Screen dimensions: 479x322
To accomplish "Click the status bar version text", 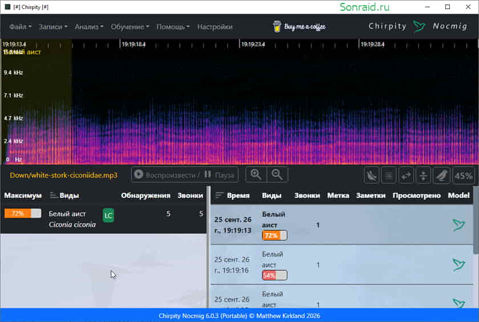I will pos(239,316).
